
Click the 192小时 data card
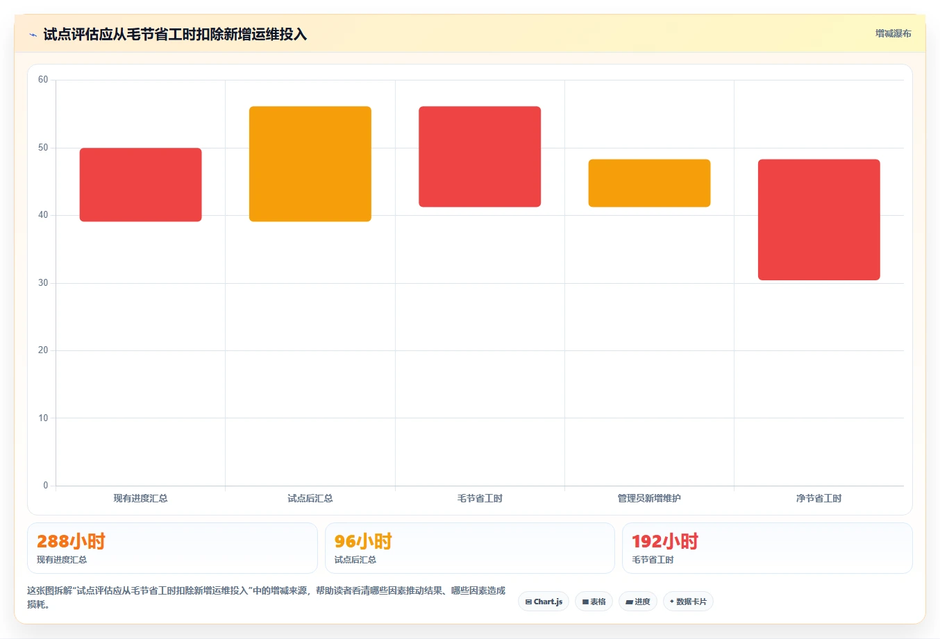coord(767,548)
